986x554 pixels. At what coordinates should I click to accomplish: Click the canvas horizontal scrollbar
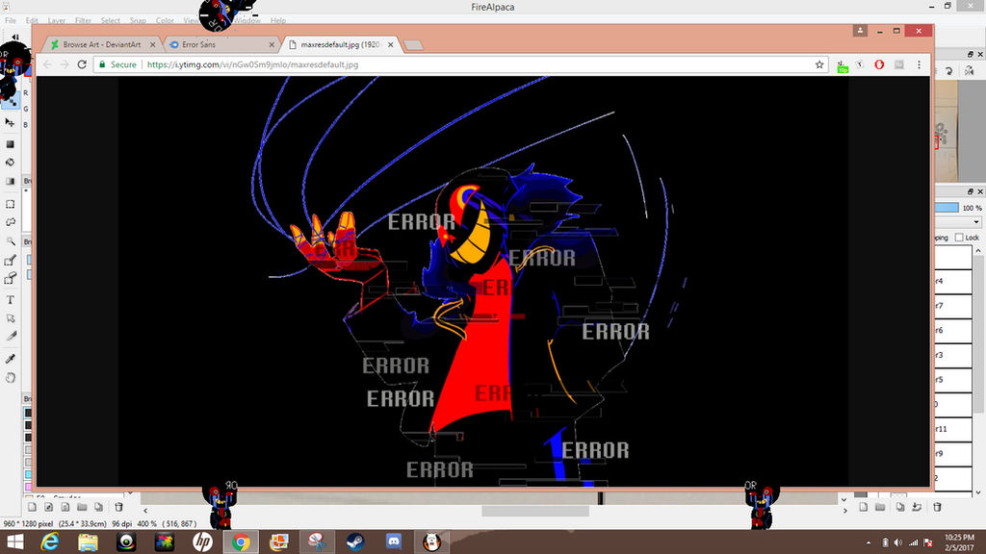click(x=535, y=511)
